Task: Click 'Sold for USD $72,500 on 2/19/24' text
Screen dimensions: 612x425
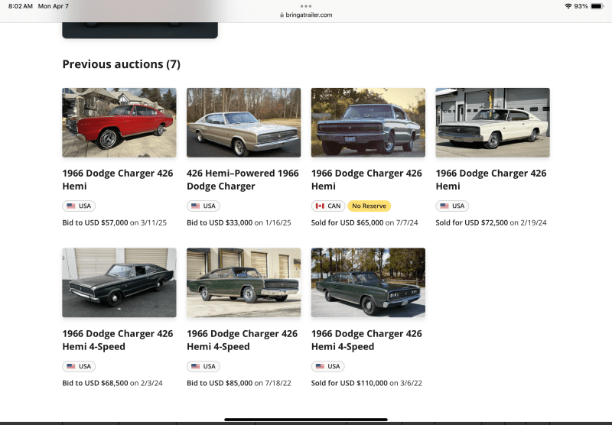Action: tap(491, 222)
